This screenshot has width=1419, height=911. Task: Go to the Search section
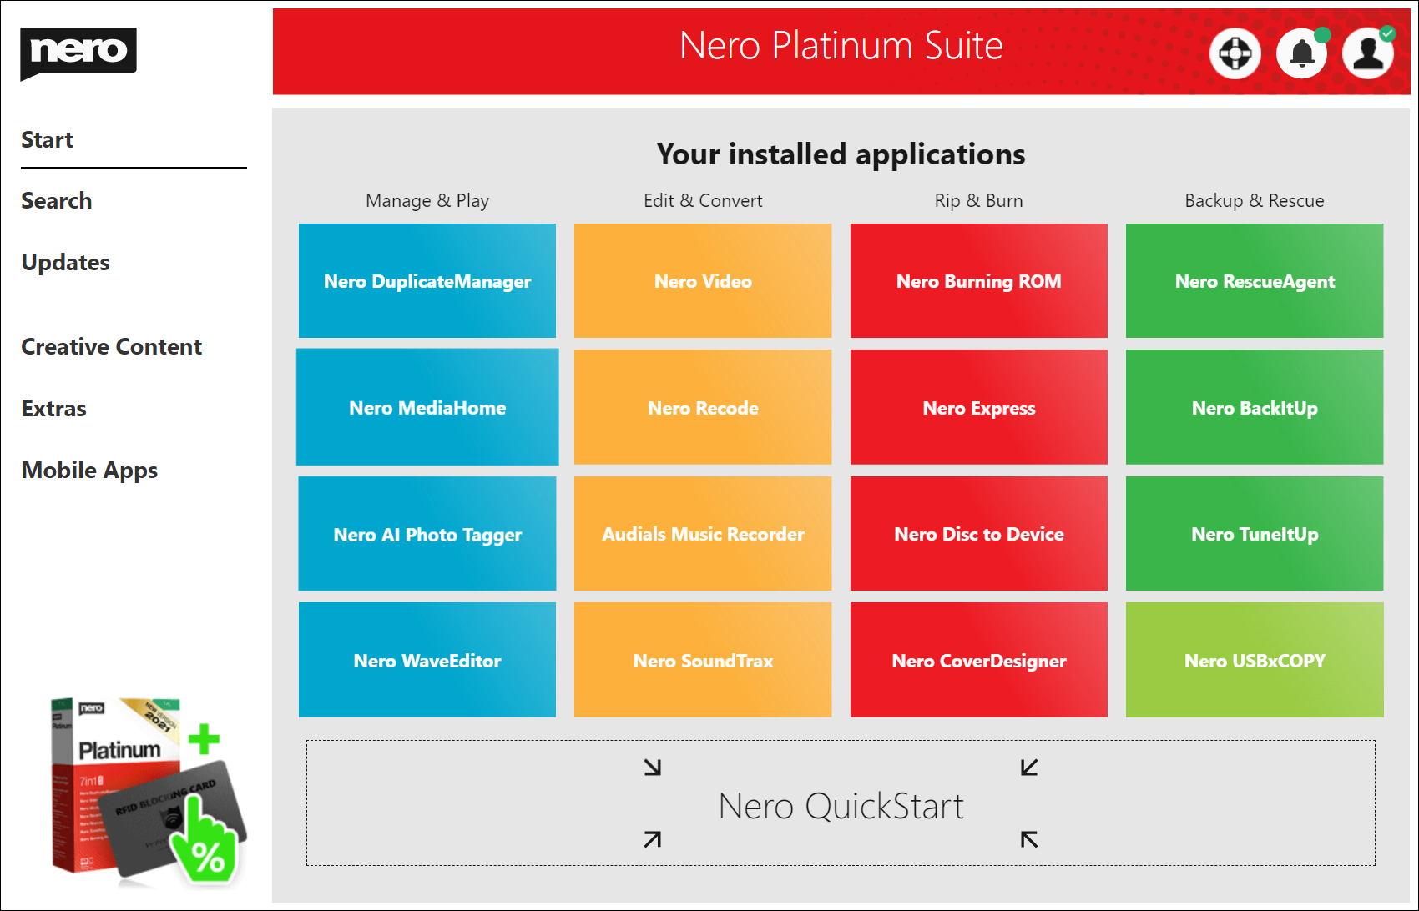click(x=57, y=201)
